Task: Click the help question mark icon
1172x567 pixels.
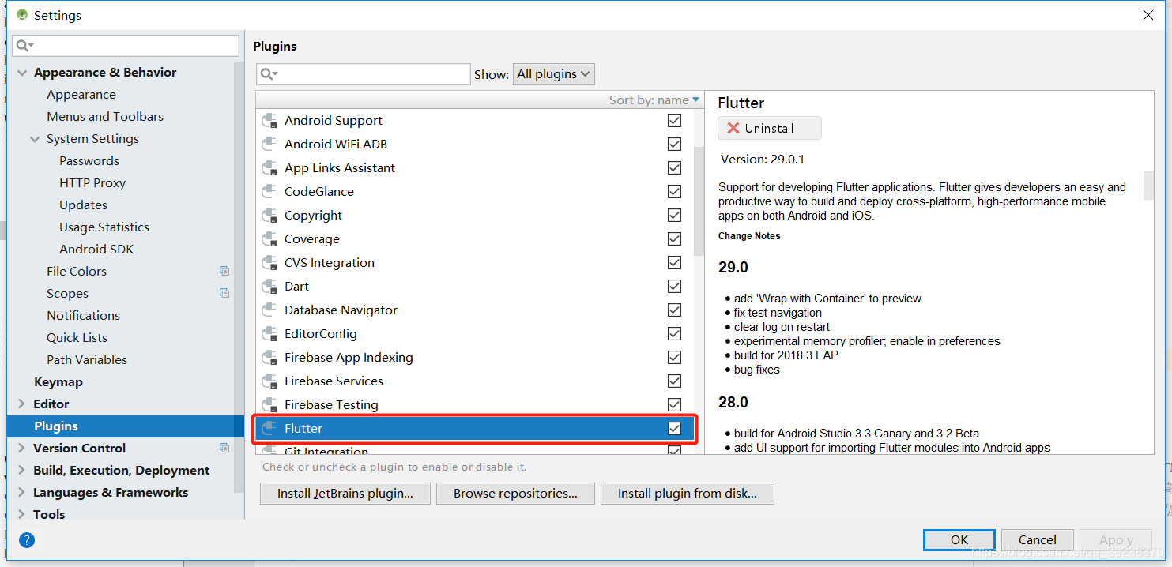Action: pos(27,540)
